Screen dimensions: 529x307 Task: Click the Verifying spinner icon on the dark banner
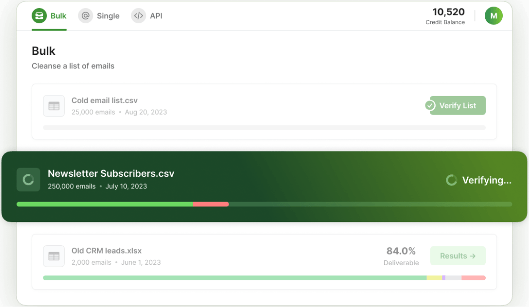(x=451, y=180)
